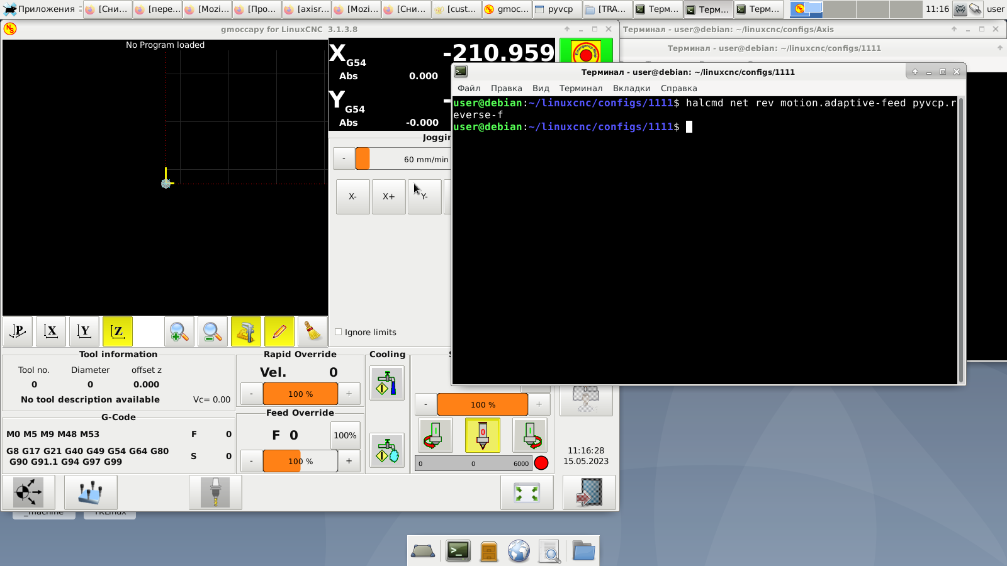Open the home folder icon in dock
The width and height of the screenshot is (1007, 566).
583,551
